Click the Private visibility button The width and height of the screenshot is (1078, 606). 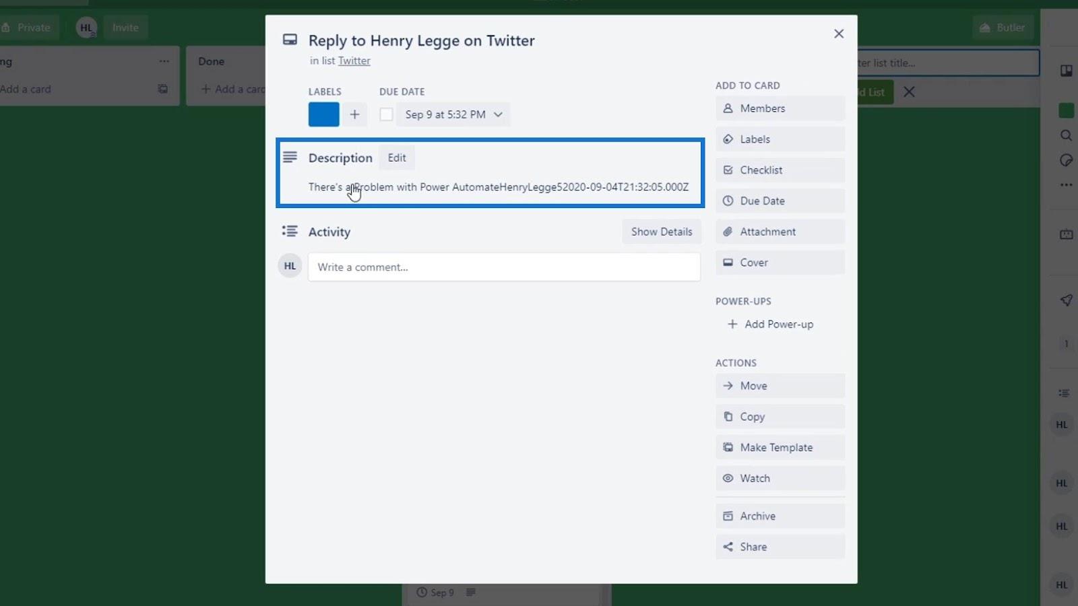pos(28,28)
